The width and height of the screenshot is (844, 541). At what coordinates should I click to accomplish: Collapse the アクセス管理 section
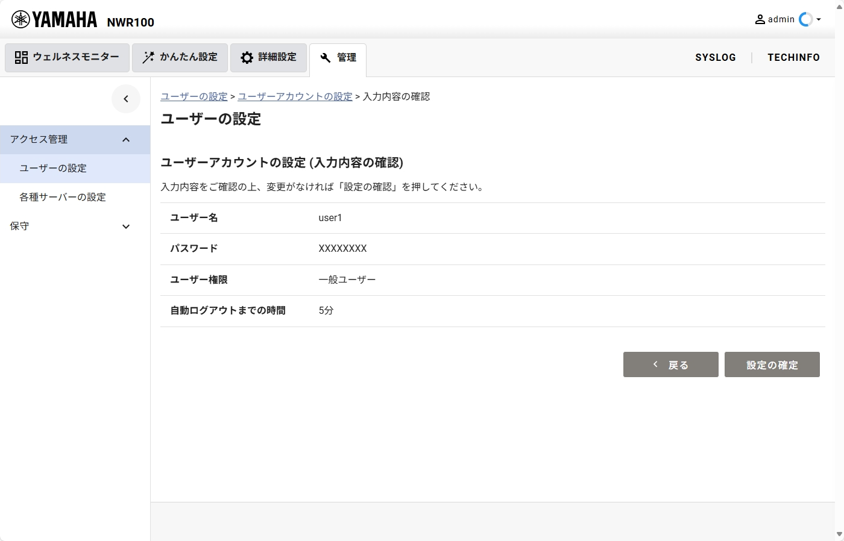click(126, 139)
